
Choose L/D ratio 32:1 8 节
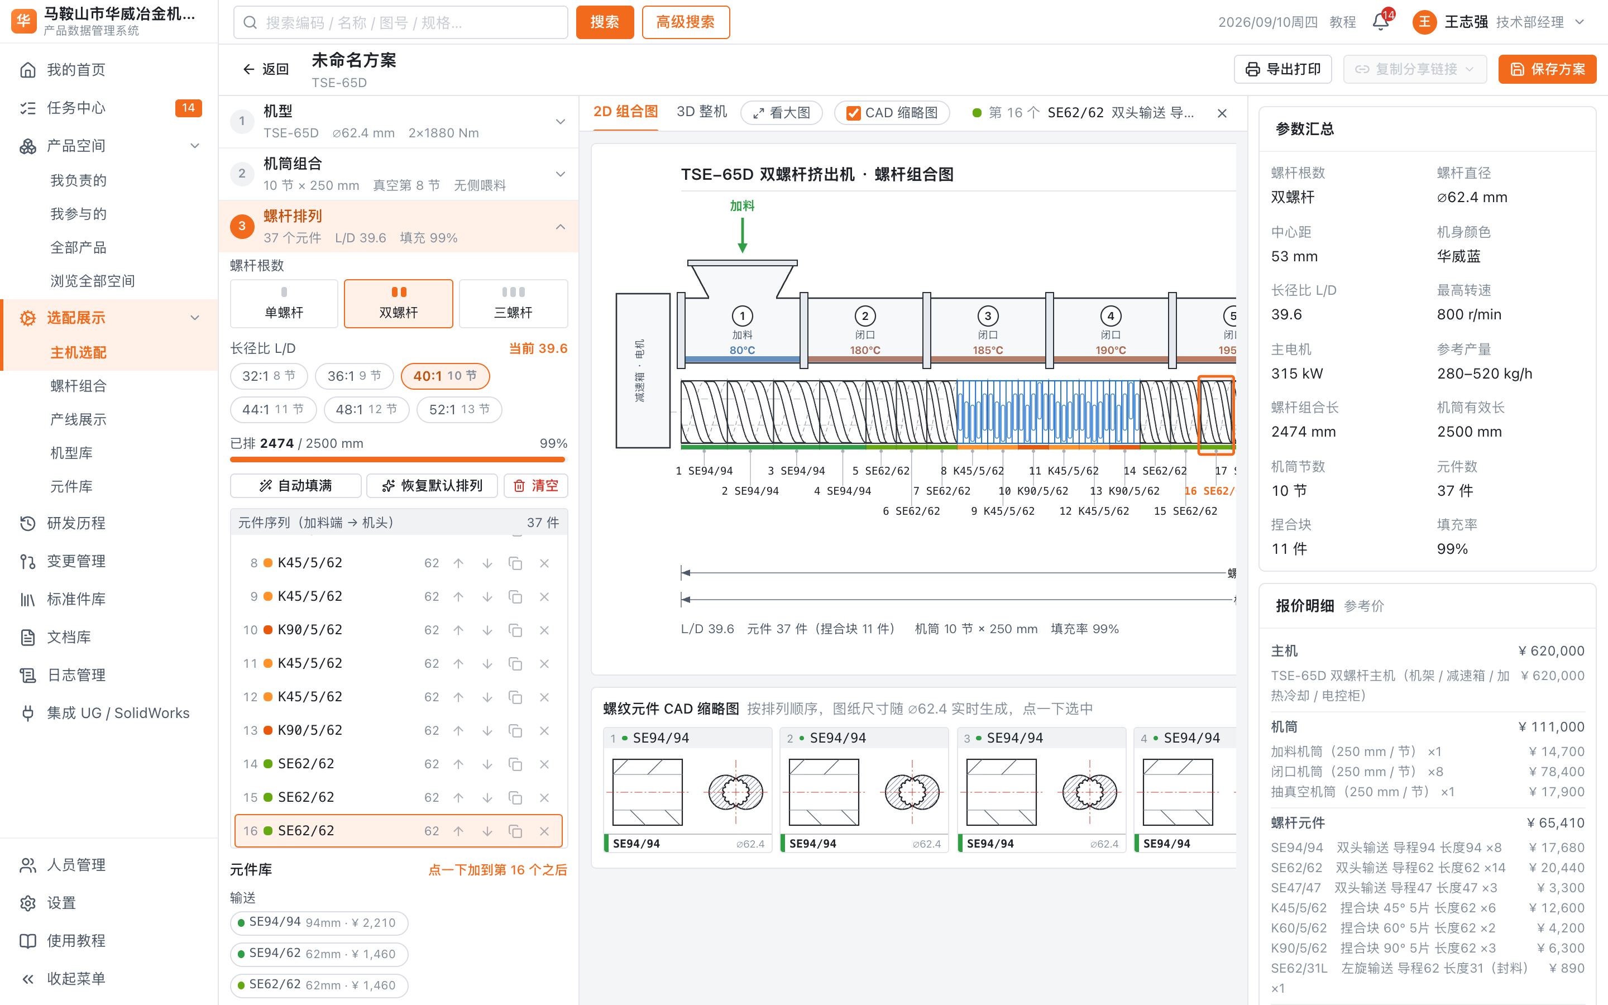click(x=269, y=376)
